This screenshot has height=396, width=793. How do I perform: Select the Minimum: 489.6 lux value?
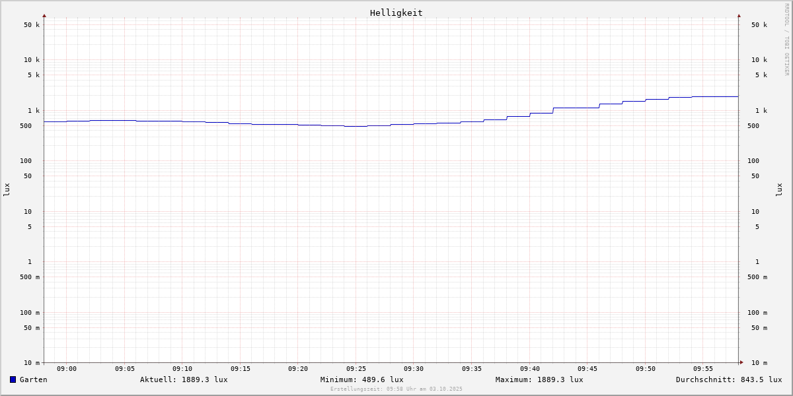click(x=361, y=379)
